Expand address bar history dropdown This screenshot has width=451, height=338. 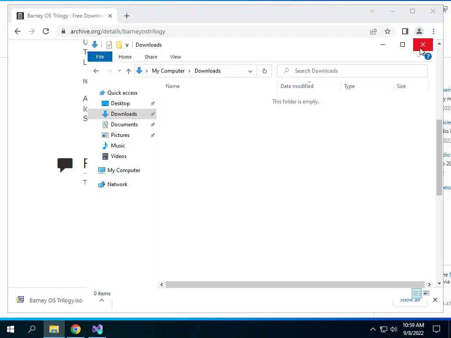[x=250, y=71]
